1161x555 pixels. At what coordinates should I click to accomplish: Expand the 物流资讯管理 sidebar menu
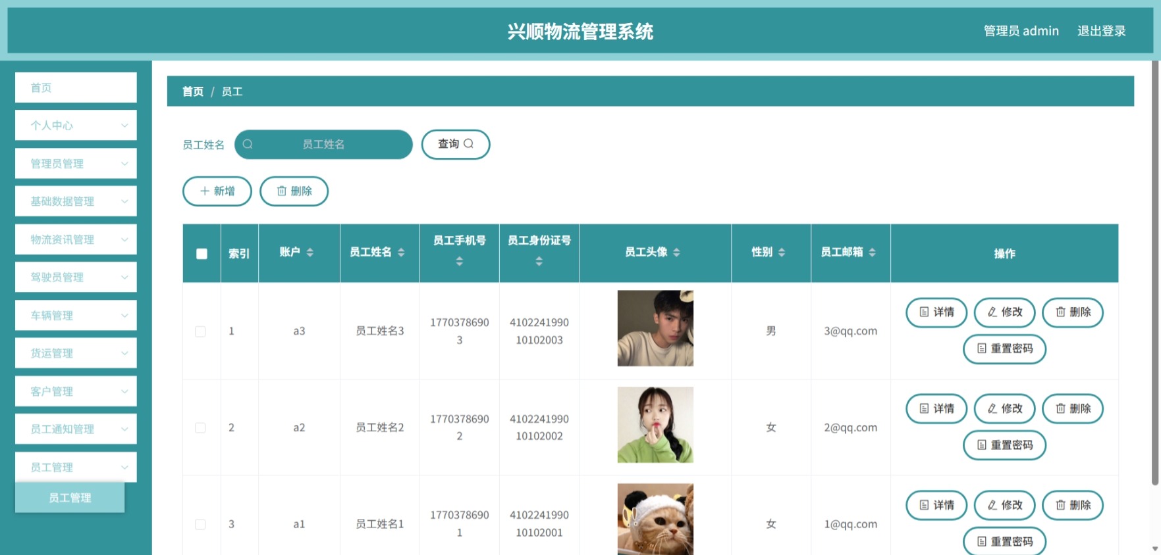click(x=76, y=239)
